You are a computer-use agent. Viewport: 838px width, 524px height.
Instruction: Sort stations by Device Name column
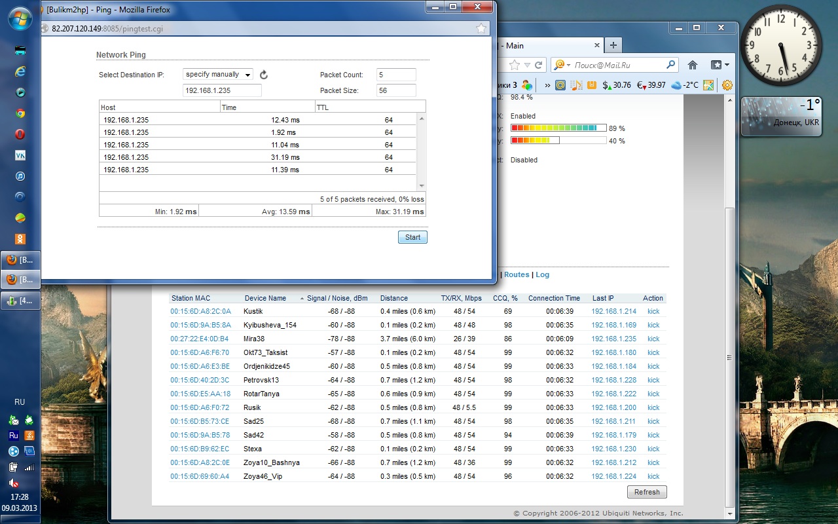pos(265,298)
